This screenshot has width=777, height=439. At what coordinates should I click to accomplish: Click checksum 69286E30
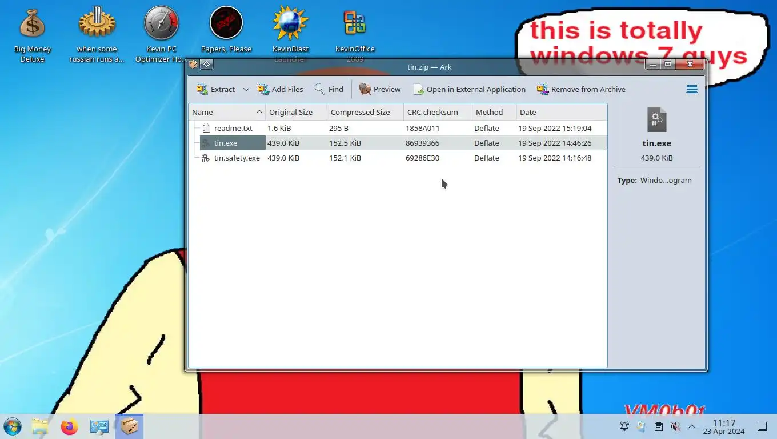423,158
